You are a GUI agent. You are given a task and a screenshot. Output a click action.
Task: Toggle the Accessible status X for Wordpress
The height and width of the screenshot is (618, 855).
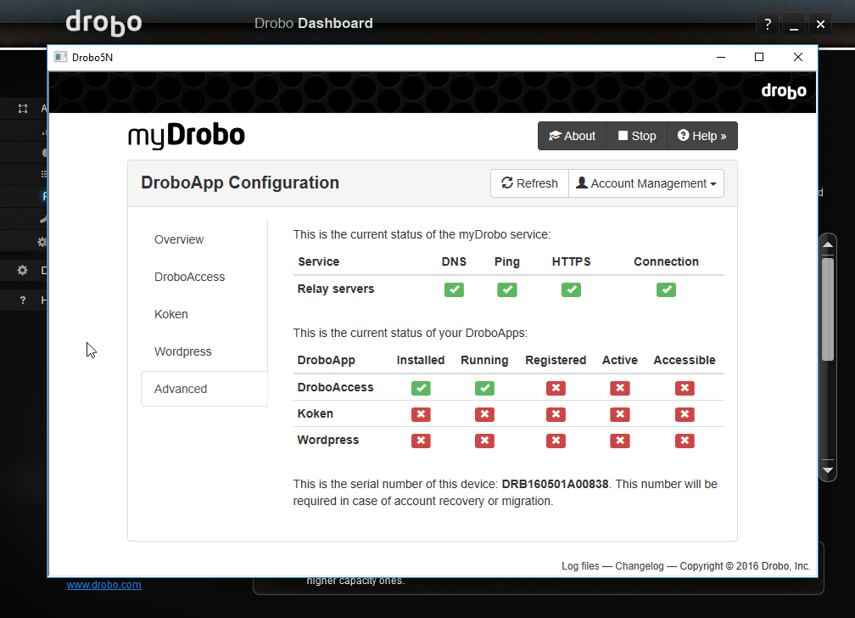pos(685,440)
